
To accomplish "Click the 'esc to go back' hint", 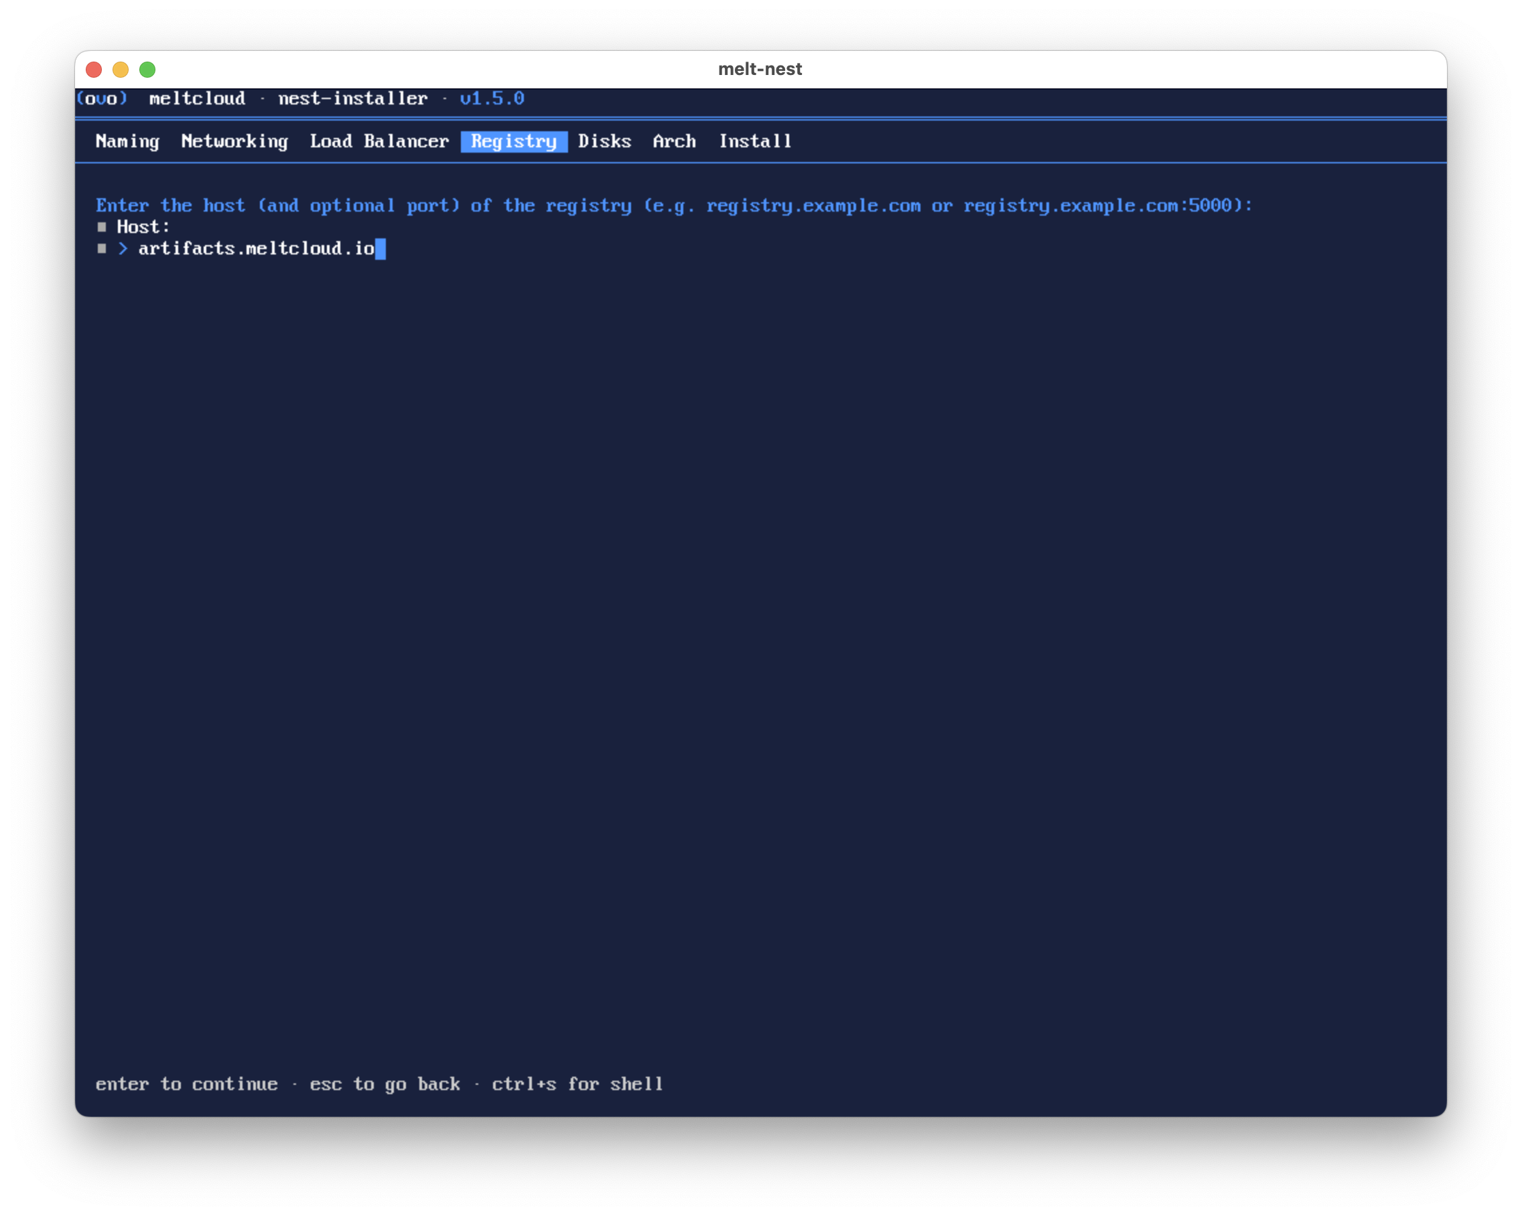I will coord(385,1084).
